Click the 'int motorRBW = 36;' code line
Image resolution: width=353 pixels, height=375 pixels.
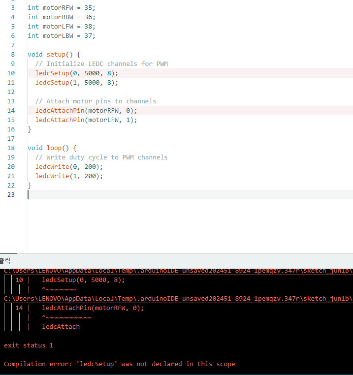click(62, 17)
